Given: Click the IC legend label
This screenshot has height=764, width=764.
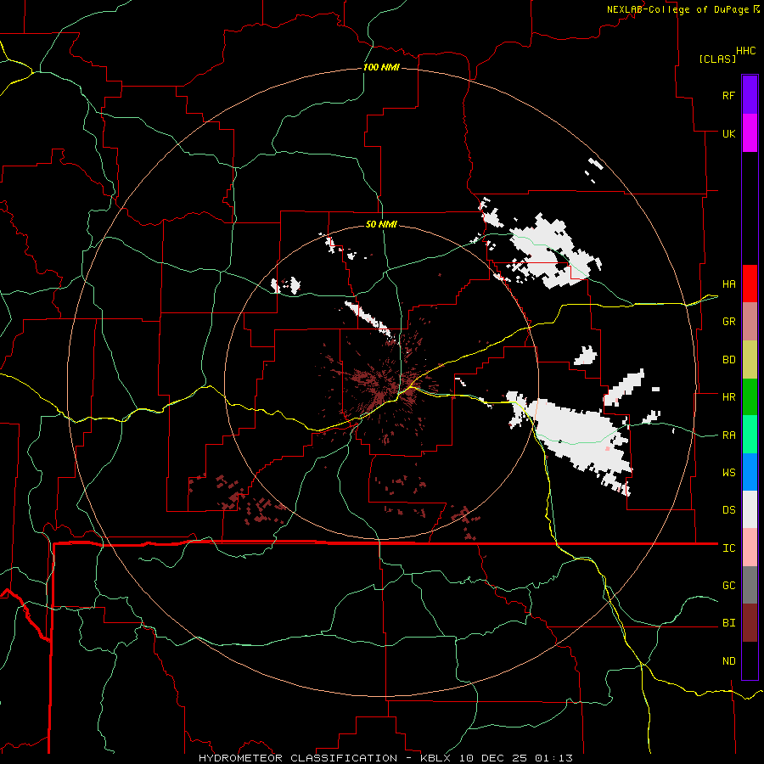Looking at the screenshot, I should [x=728, y=548].
